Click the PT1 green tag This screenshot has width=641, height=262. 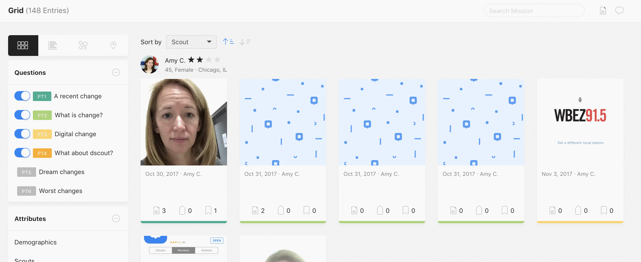click(x=42, y=96)
